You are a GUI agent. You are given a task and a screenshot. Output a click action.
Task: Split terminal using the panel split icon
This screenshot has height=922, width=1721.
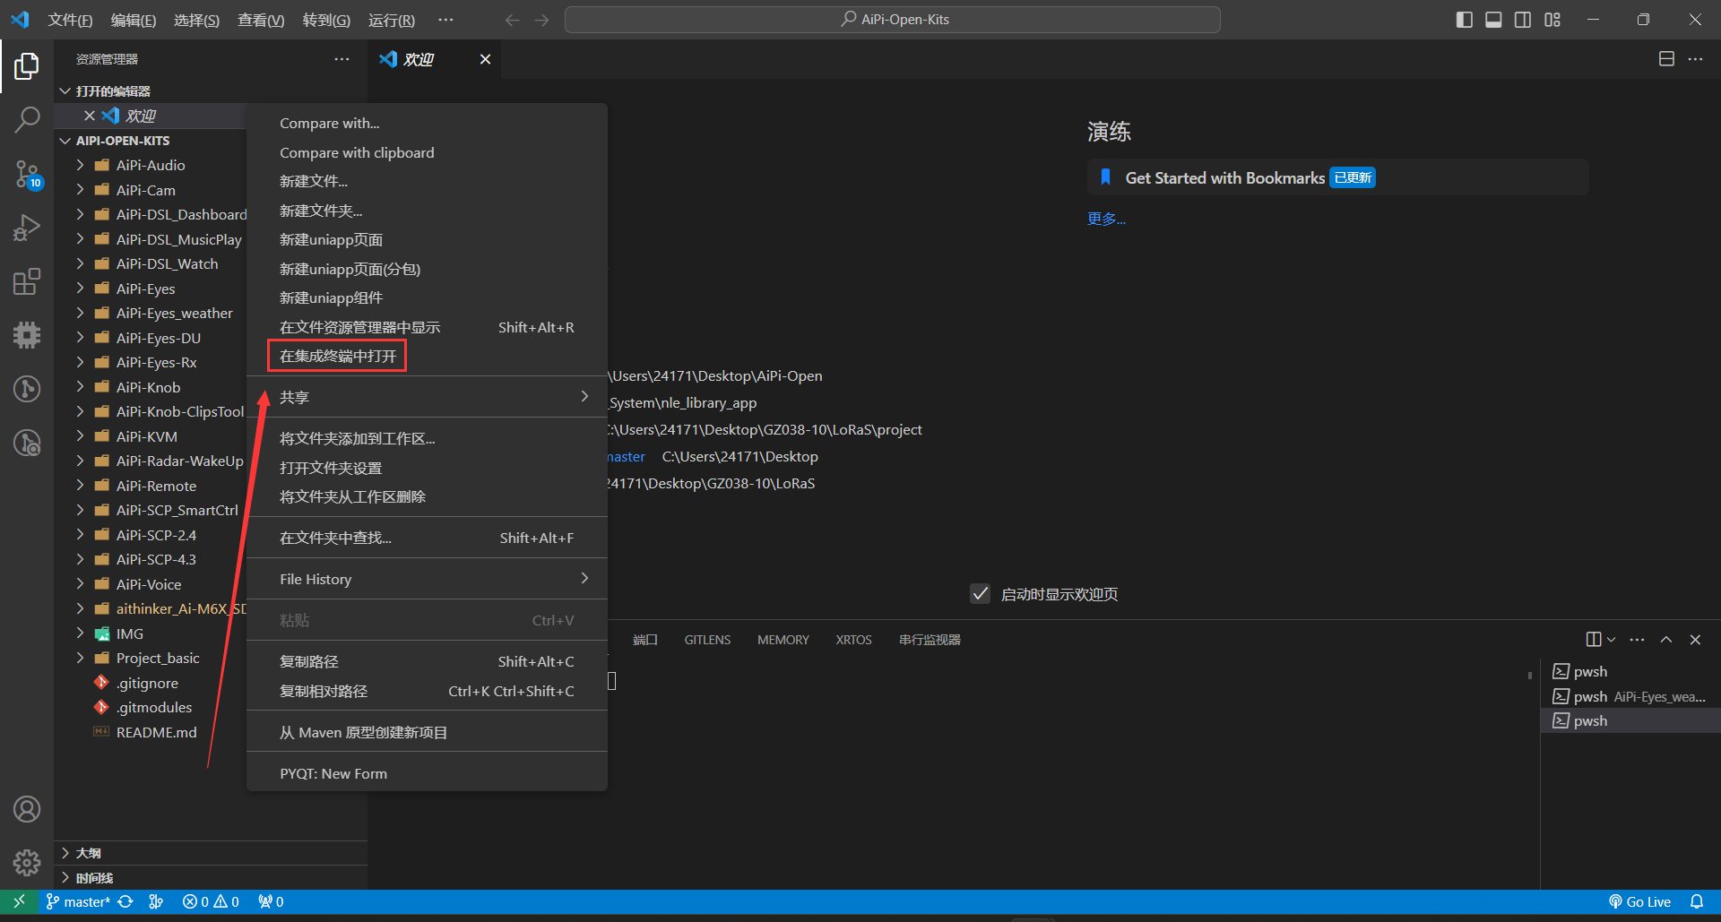1594,639
